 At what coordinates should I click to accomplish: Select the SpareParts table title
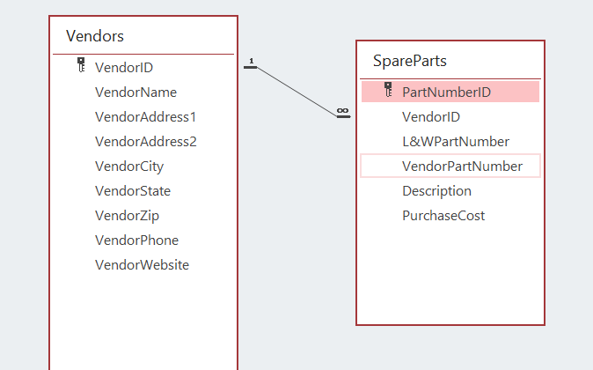(410, 61)
